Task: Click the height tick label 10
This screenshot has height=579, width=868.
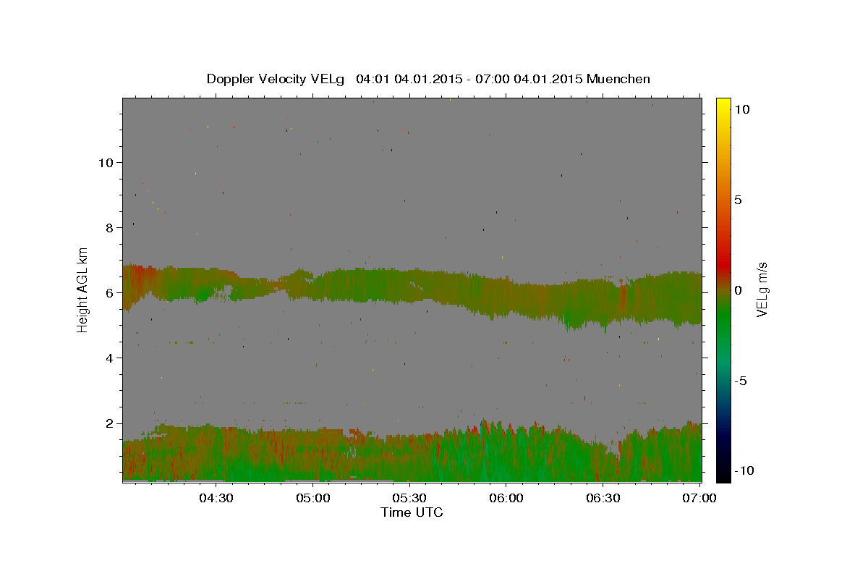Action: click(105, 162)
